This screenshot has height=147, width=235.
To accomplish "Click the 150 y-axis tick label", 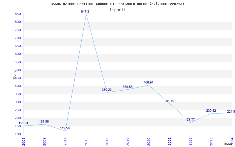I will click(18, 126).
